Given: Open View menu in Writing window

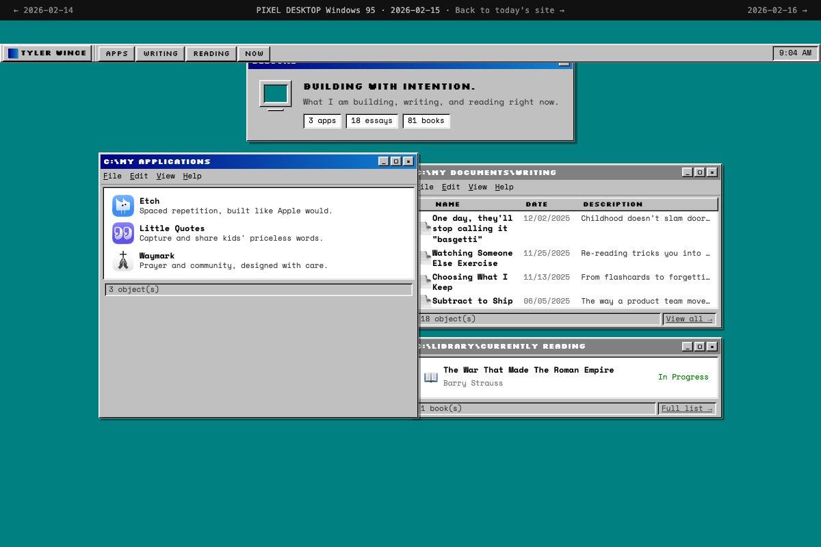Looking at the screenshot, I should pyautogui.click(x=478, y=187).
